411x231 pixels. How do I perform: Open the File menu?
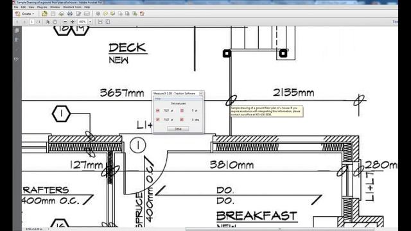click(x=16, y=7)
